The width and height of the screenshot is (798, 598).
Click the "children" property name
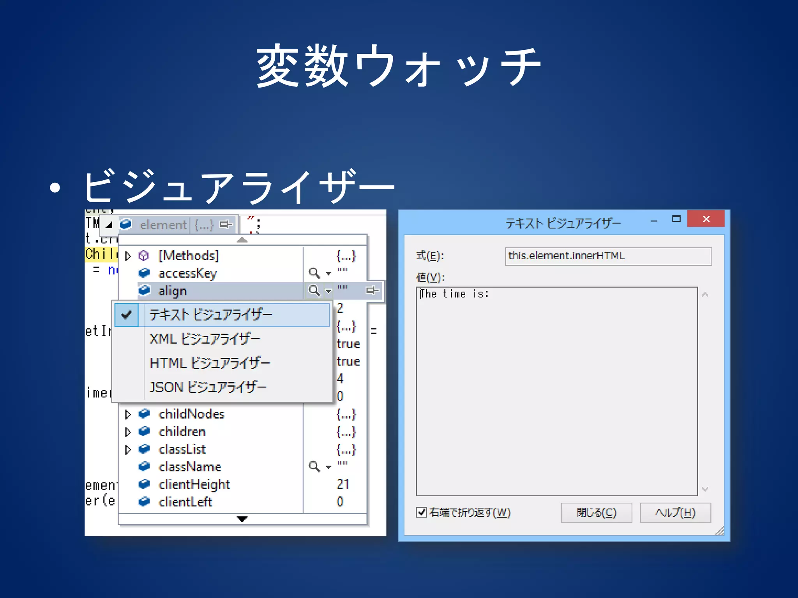point(182,431)
